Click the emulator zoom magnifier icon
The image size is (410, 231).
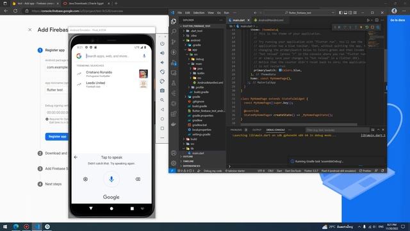click(162, 100)
